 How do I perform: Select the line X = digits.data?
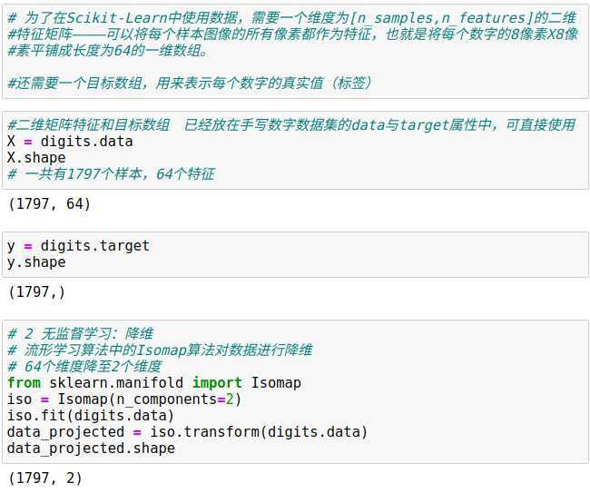pyautogui.click(x=70, y=142)
